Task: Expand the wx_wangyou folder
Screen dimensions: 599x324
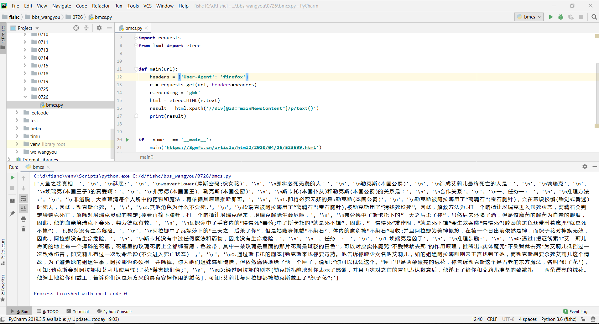Action: [17, 152]
